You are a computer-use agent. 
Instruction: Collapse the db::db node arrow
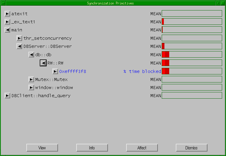(x=31, y=55)
